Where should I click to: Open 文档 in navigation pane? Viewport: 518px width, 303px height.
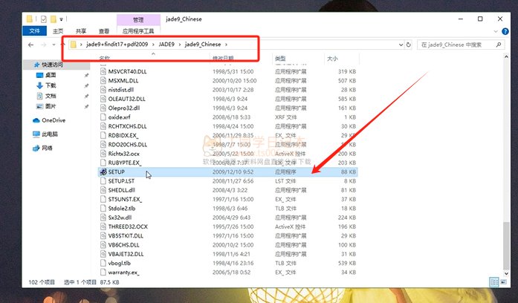click(x=51, y=96)
